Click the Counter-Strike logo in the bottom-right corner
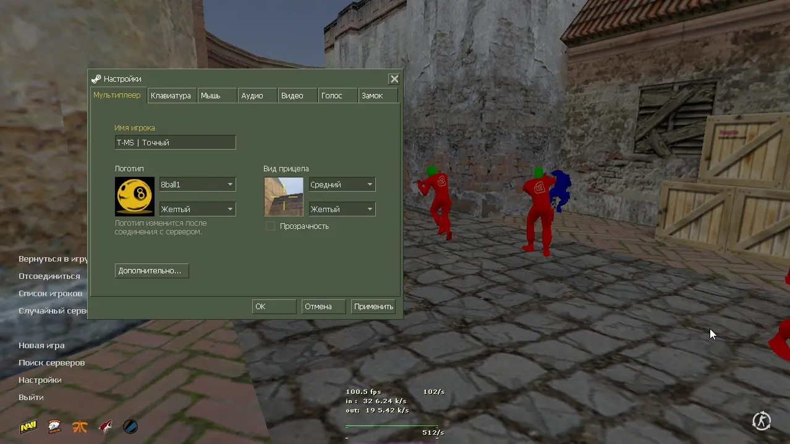790x444 pixels. pos(761,422)
